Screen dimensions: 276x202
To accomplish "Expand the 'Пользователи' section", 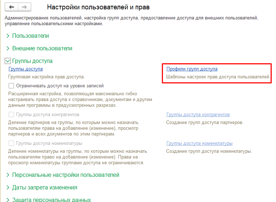I will point(31,36).
